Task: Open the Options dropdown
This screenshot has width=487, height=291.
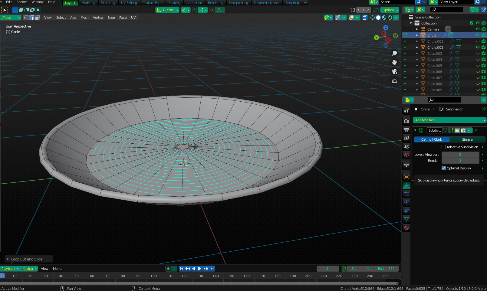Action: (x=390, y=10)
